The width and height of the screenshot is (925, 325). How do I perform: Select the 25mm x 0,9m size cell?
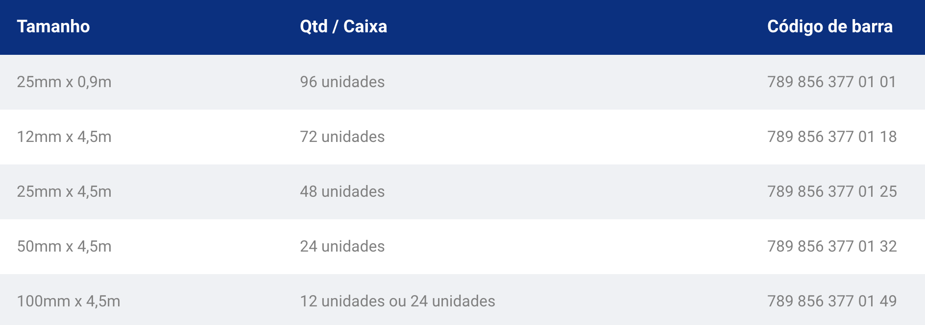tap(64, 82)
